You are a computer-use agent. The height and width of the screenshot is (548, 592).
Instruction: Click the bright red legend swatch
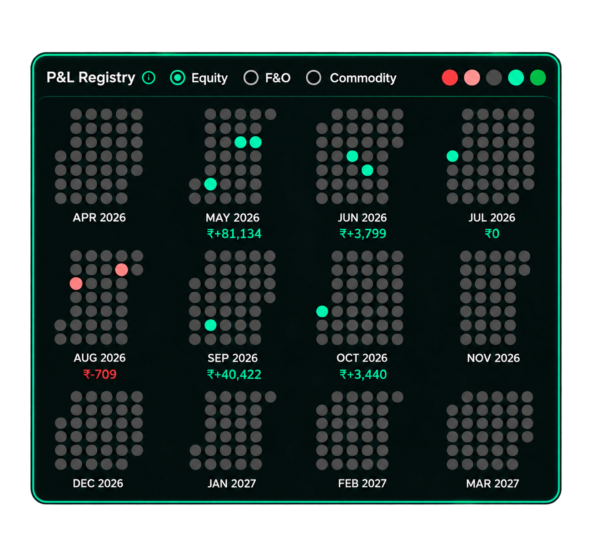(x=450, y=78)
